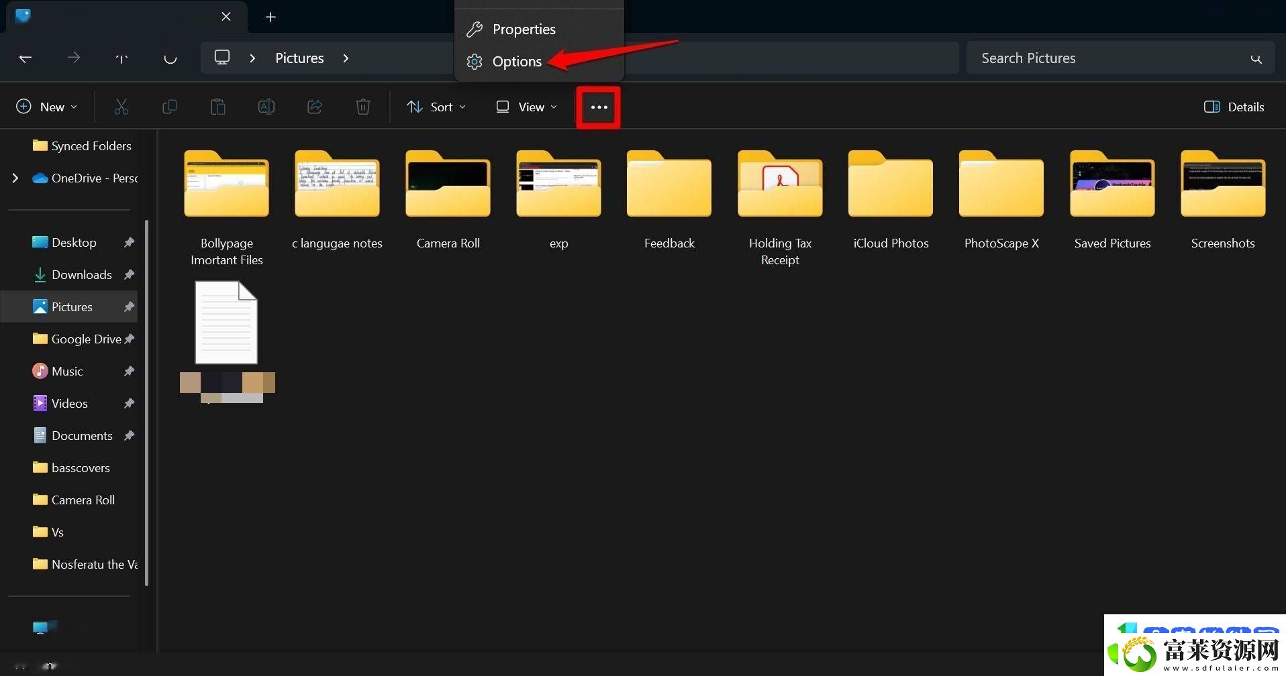The height and width of the screenshot is (676, 1286).
Task: Click the navigation pane scrollbar
Action: (x=146, y=402)
